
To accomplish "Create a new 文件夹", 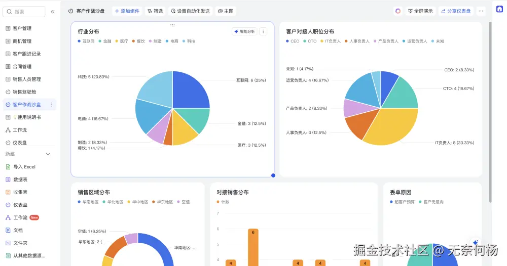I will pos(20,243).
